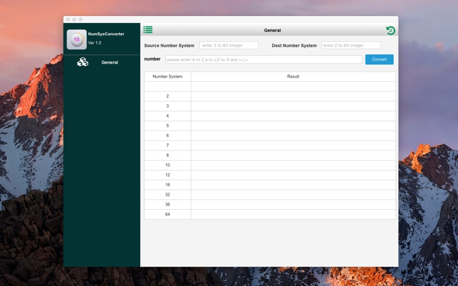
Task: Select the row for number system 6
Action: coord(270,136)
